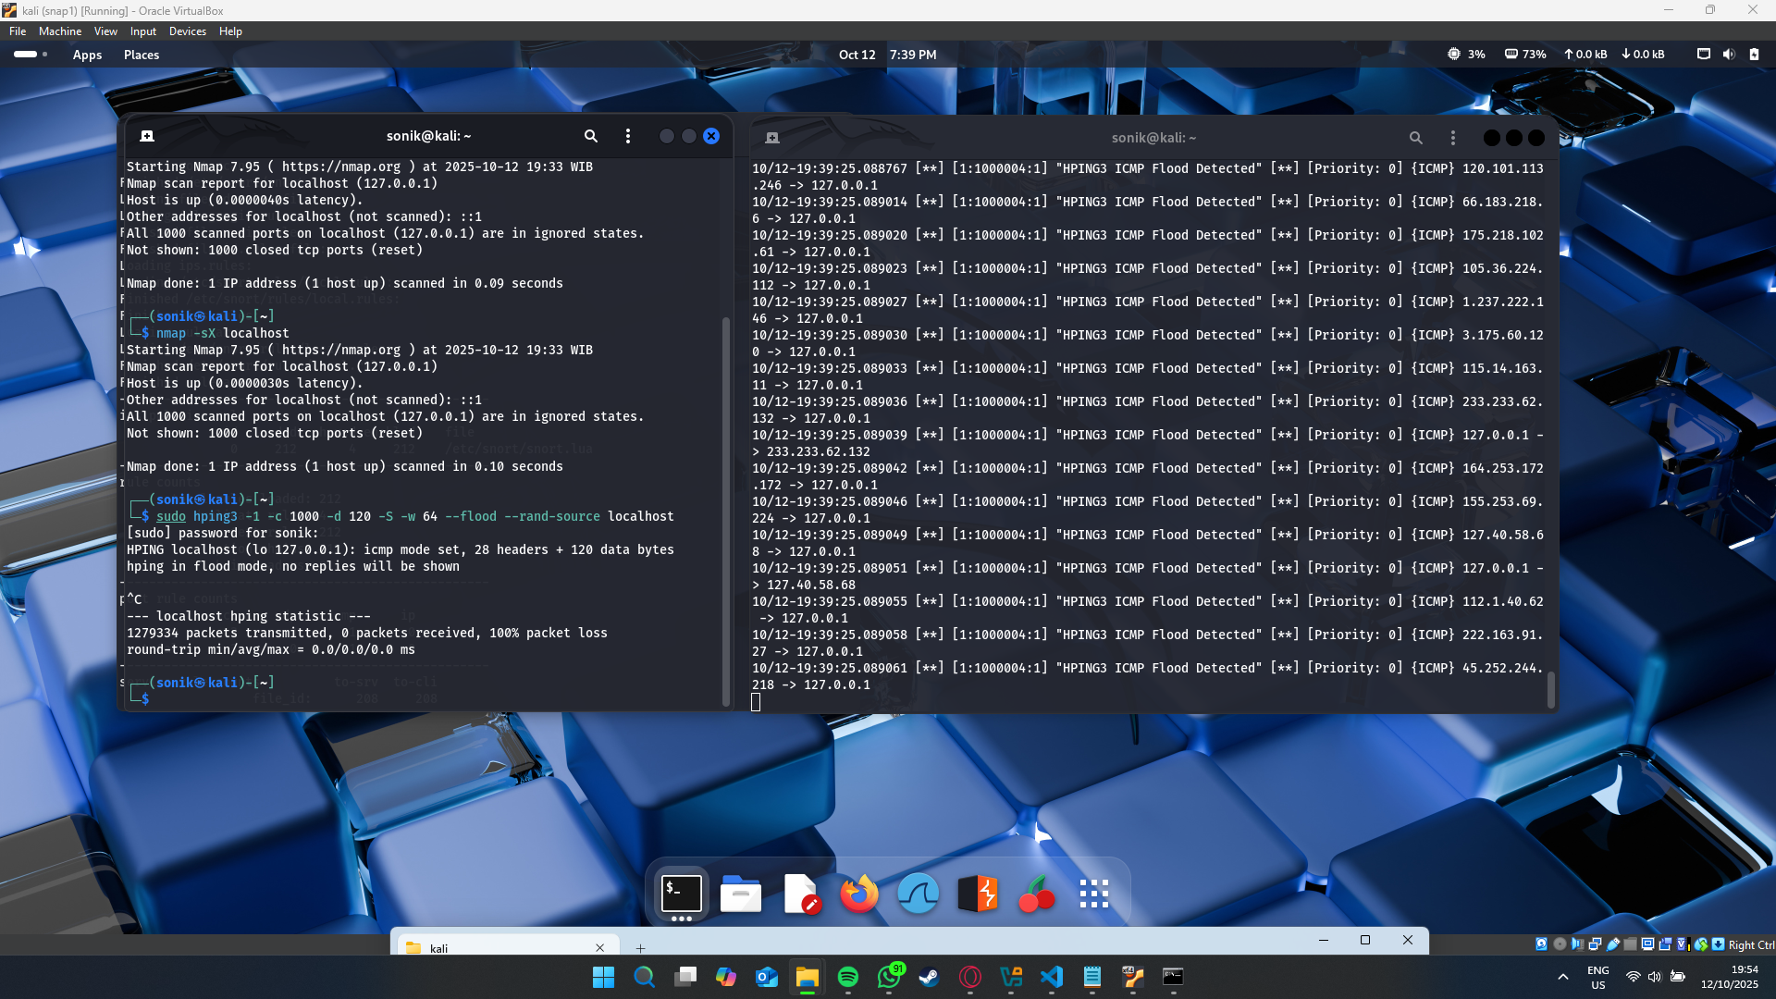Open Windows Search from the taskbar

click(x=644, y=977)
